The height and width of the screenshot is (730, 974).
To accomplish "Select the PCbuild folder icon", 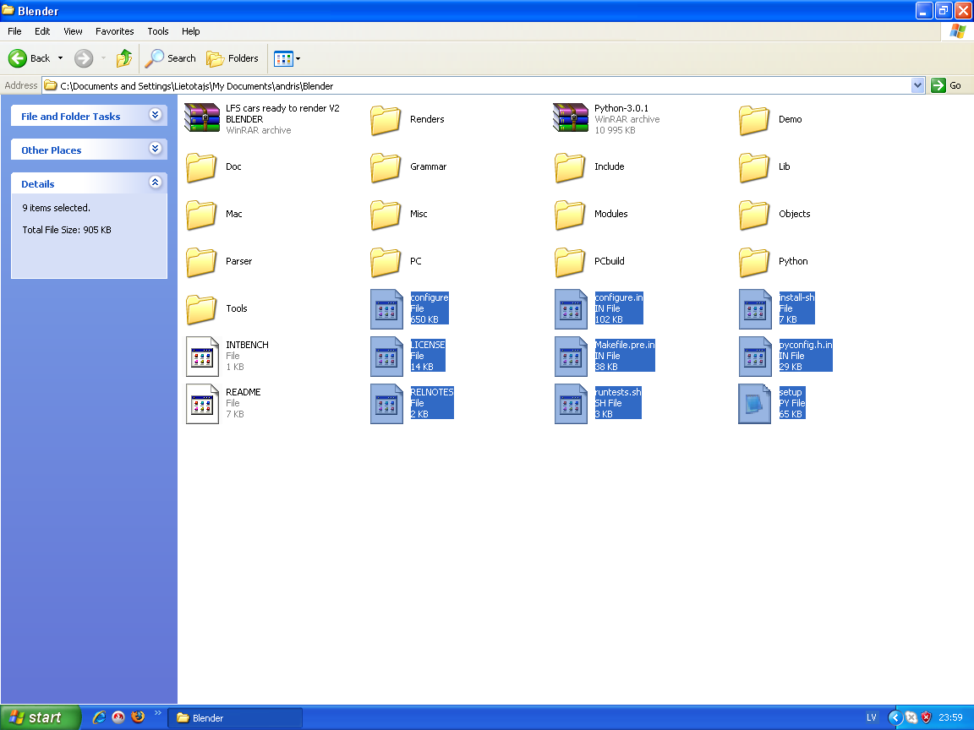I will pyautogui.click(x=570, y=261).
